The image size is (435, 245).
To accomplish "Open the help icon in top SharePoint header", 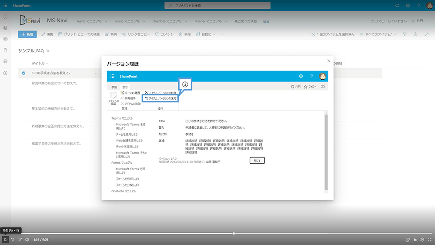I will (418, 6).
